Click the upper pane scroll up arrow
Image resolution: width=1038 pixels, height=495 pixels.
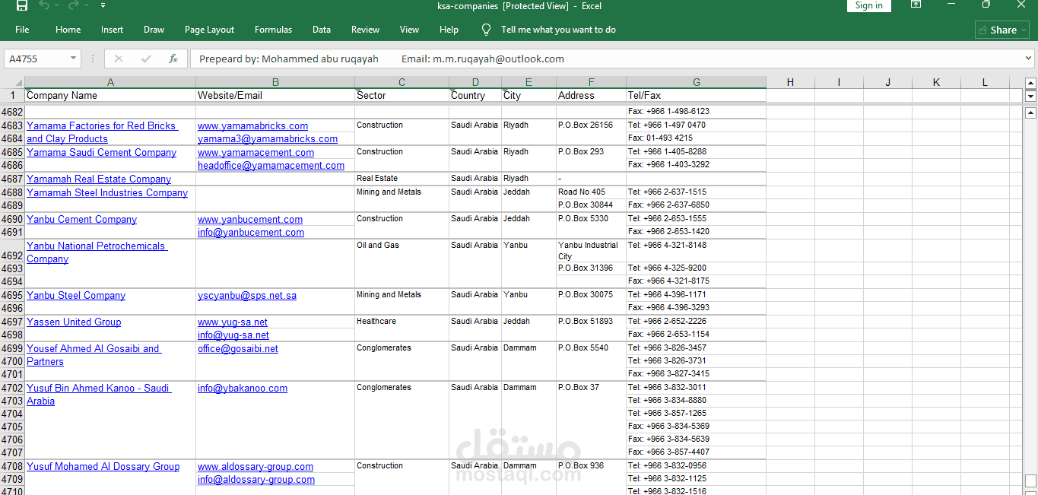point(1030,84)
